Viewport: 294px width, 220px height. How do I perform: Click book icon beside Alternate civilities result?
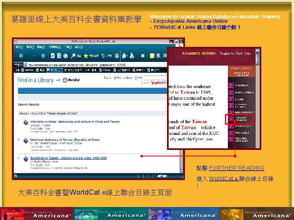[x=26, y=123]
